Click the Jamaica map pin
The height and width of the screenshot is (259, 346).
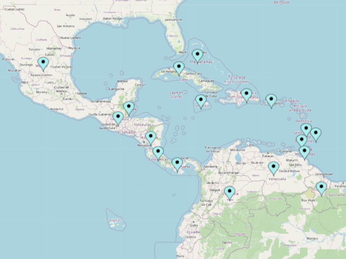(201, 100)
